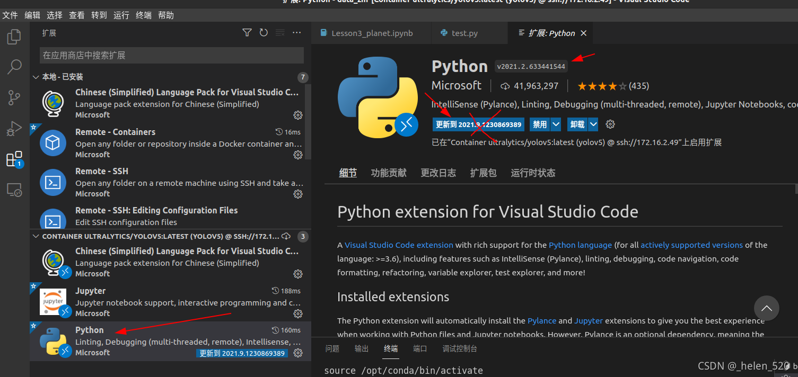The width and height of the screenshot is (798, 377).
Task: Open the disable button dropdown arrow
Action: (x=556, y=124)
